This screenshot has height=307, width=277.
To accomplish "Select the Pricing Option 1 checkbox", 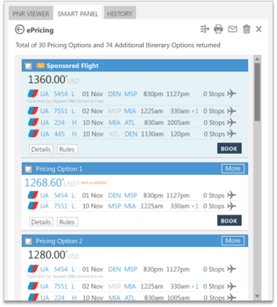I will (28, 169).
